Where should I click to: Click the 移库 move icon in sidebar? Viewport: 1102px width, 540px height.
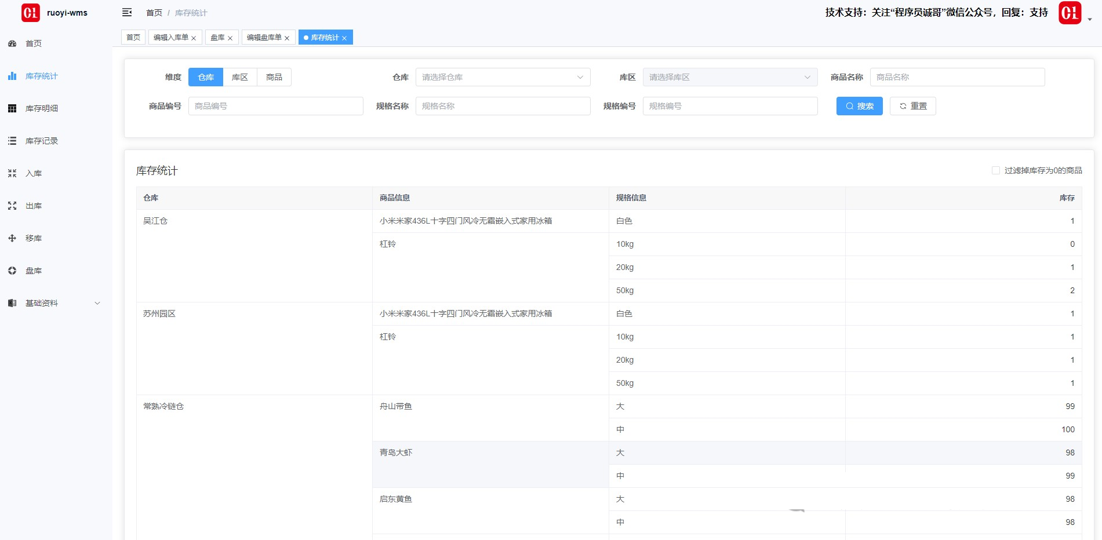12,238
